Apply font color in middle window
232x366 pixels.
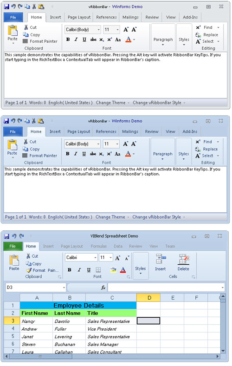click(128, 154)
